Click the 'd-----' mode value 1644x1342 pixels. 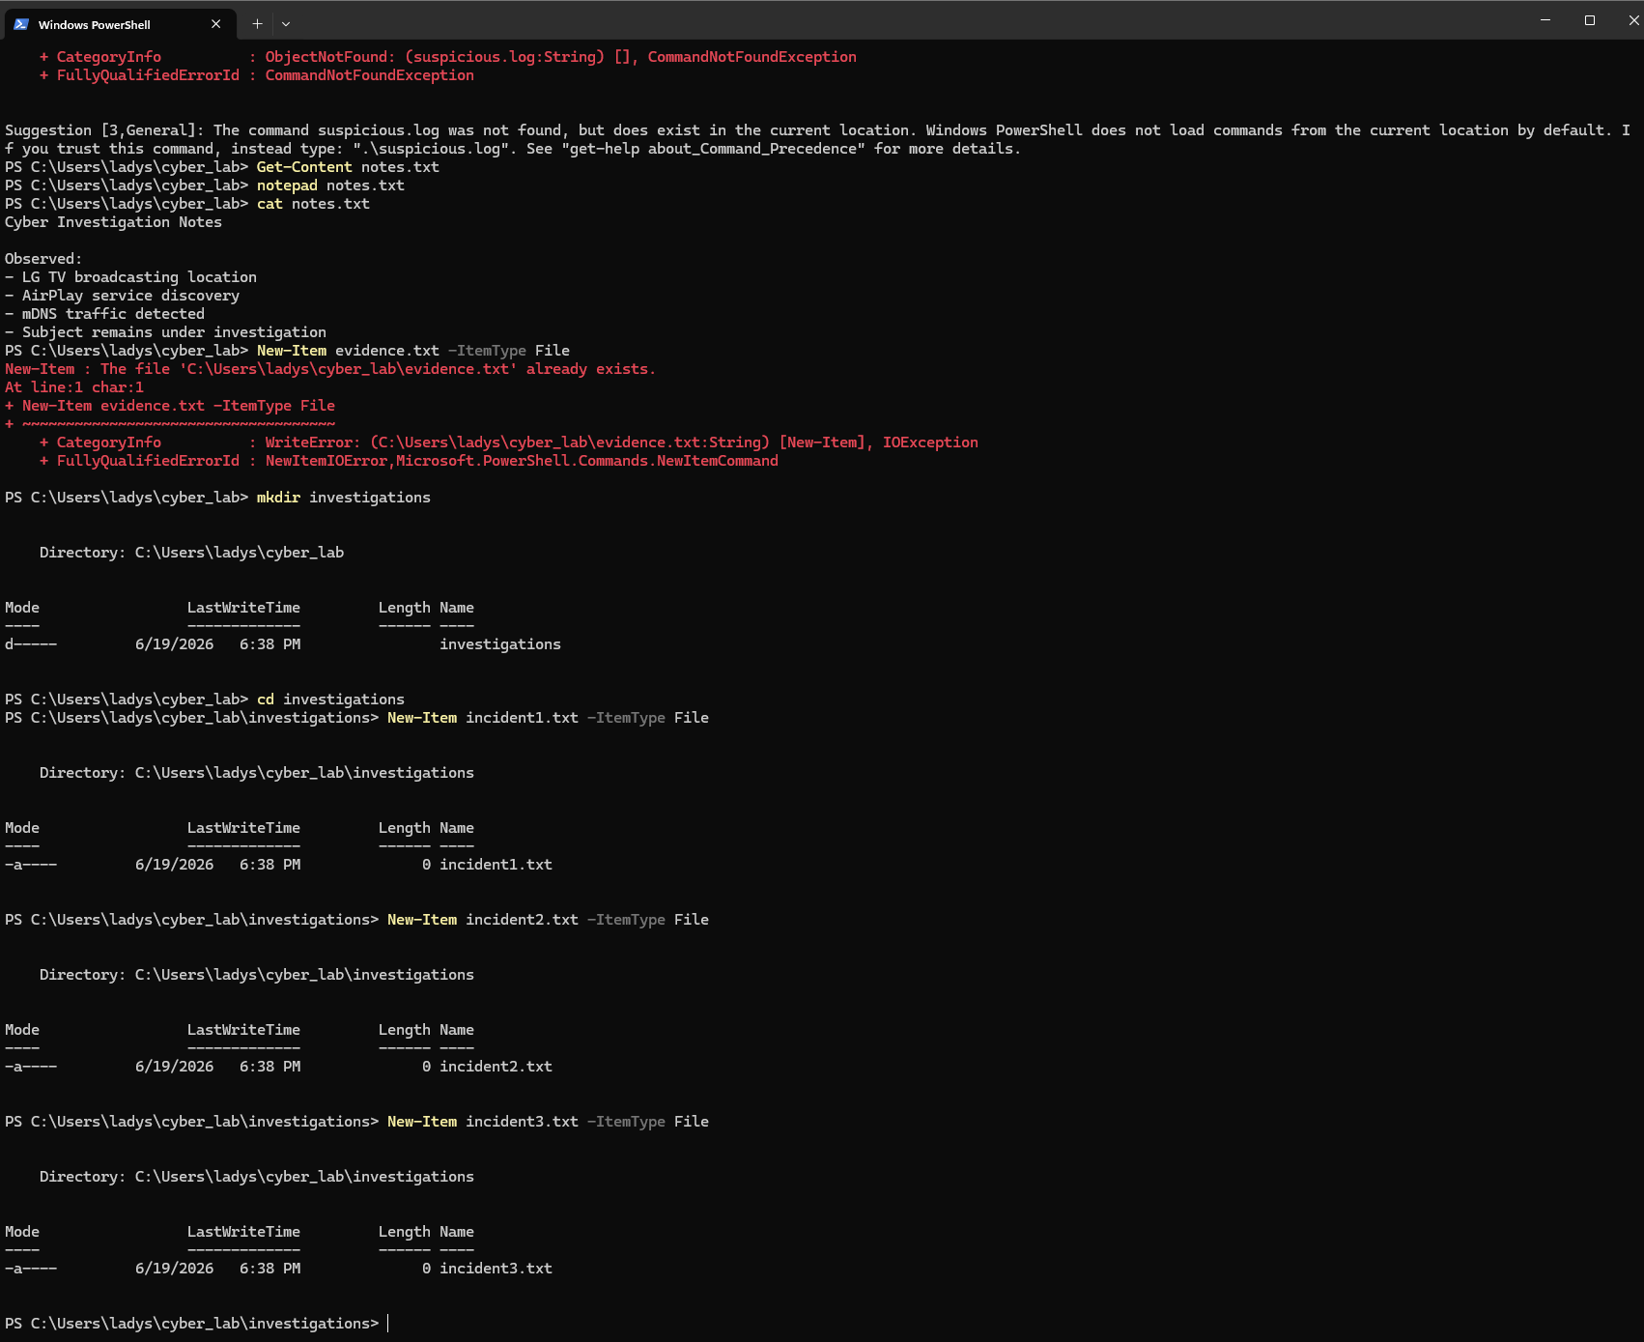(x=31, y=644)
